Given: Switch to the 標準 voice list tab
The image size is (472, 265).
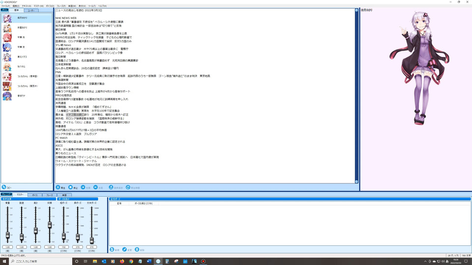Looking at the screenshot, I should [16, 10].
